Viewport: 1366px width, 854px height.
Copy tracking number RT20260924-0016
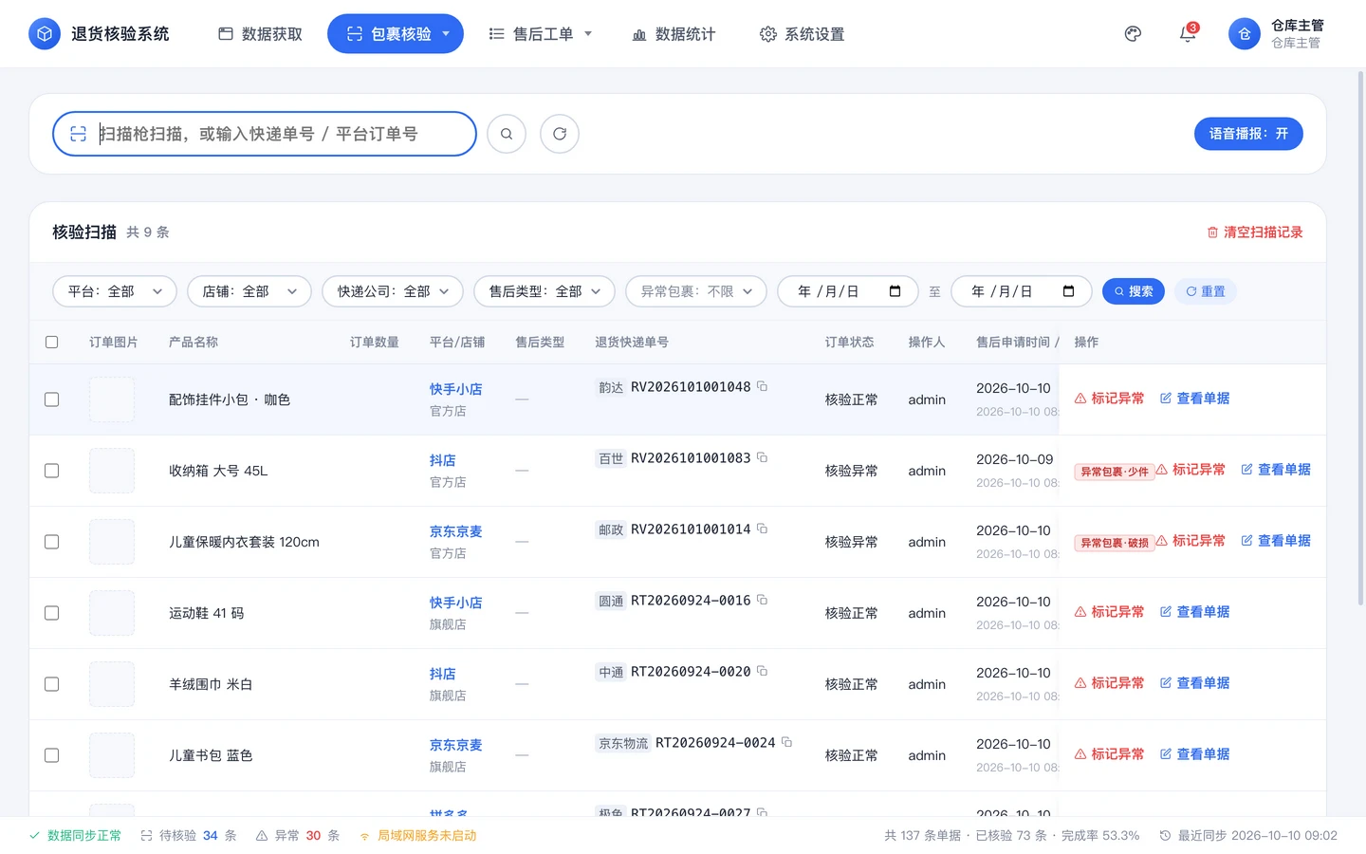pos(762,600)
